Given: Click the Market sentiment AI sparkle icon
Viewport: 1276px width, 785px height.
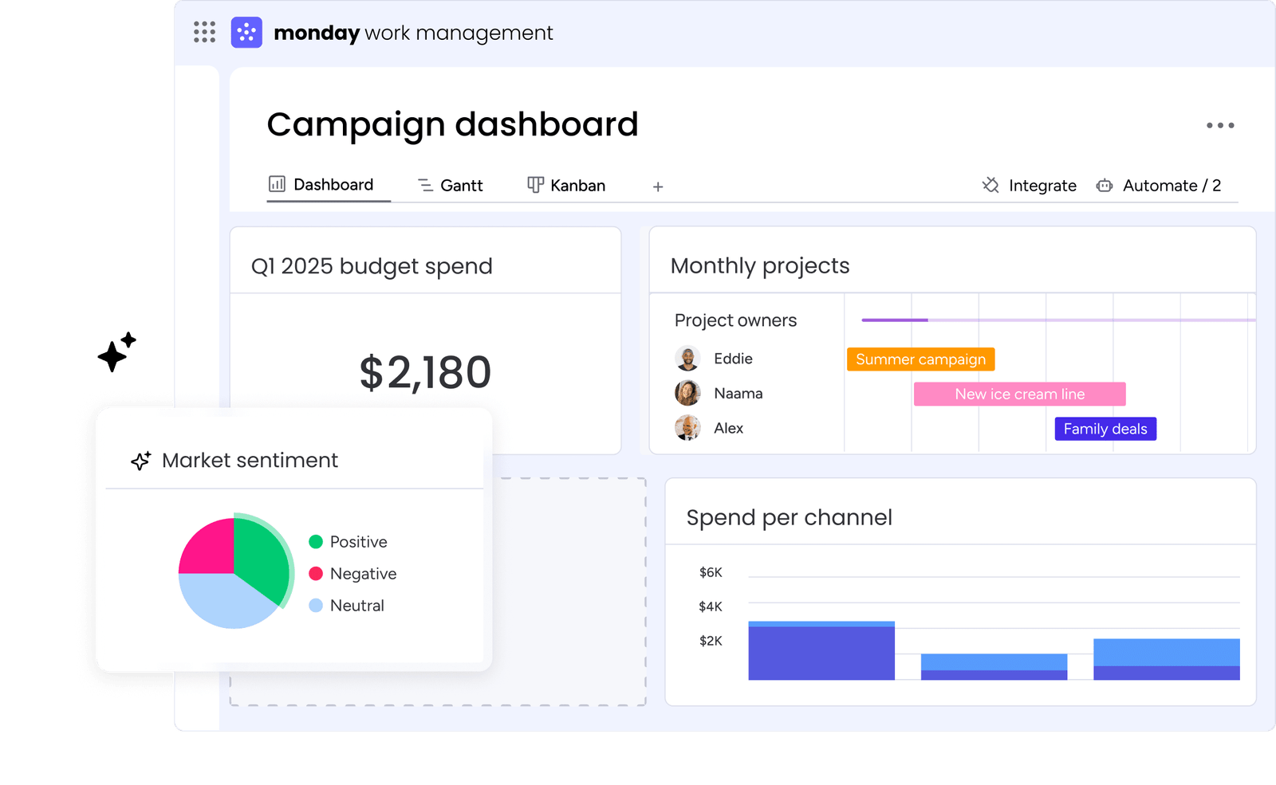Looking at the screenshot, I should coord(141,461).
